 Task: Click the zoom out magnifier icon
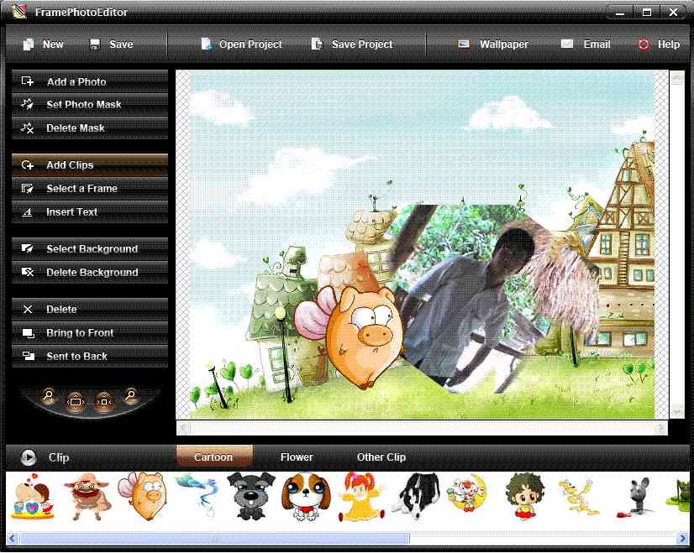pyautogui.click(x=130, y=395)
